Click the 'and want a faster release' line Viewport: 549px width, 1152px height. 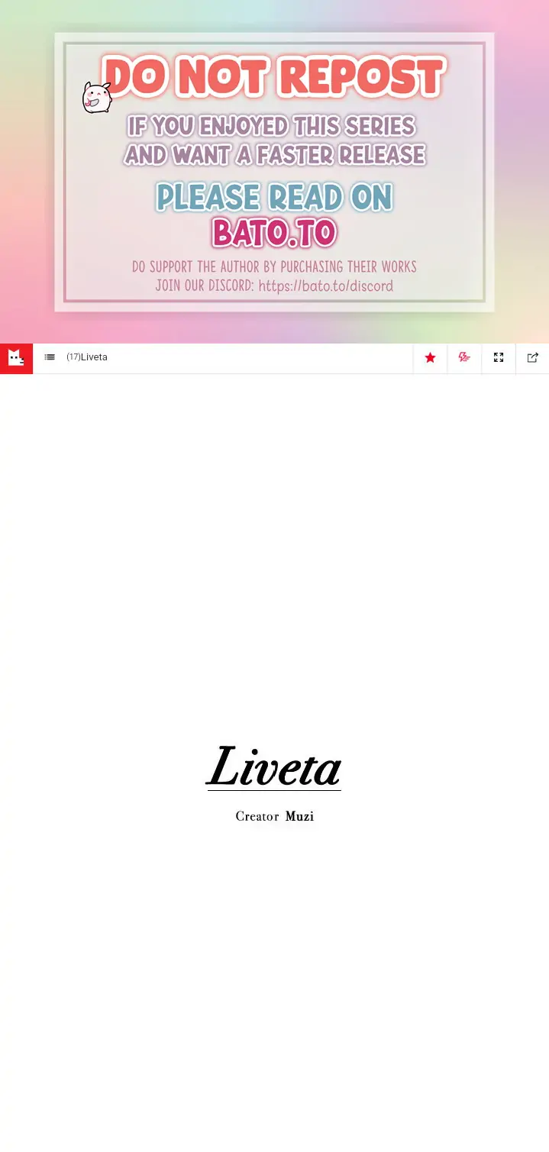(x=274, y=155)
